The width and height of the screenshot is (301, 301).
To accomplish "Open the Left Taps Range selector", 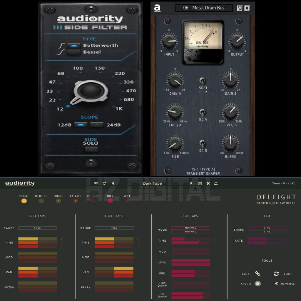I will (37, 228).
